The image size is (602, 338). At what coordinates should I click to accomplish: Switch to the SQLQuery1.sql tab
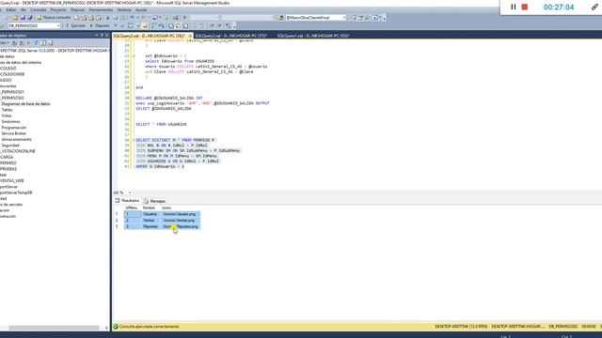point(313,36)
